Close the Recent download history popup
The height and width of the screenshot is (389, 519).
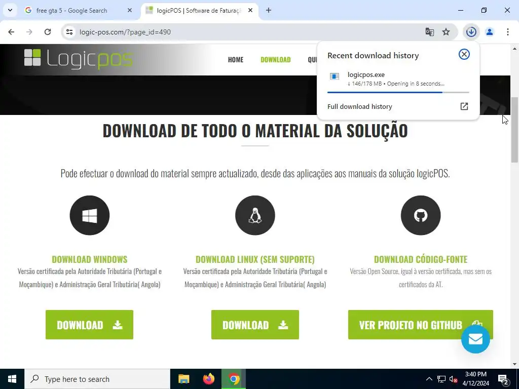pos(464,54)
